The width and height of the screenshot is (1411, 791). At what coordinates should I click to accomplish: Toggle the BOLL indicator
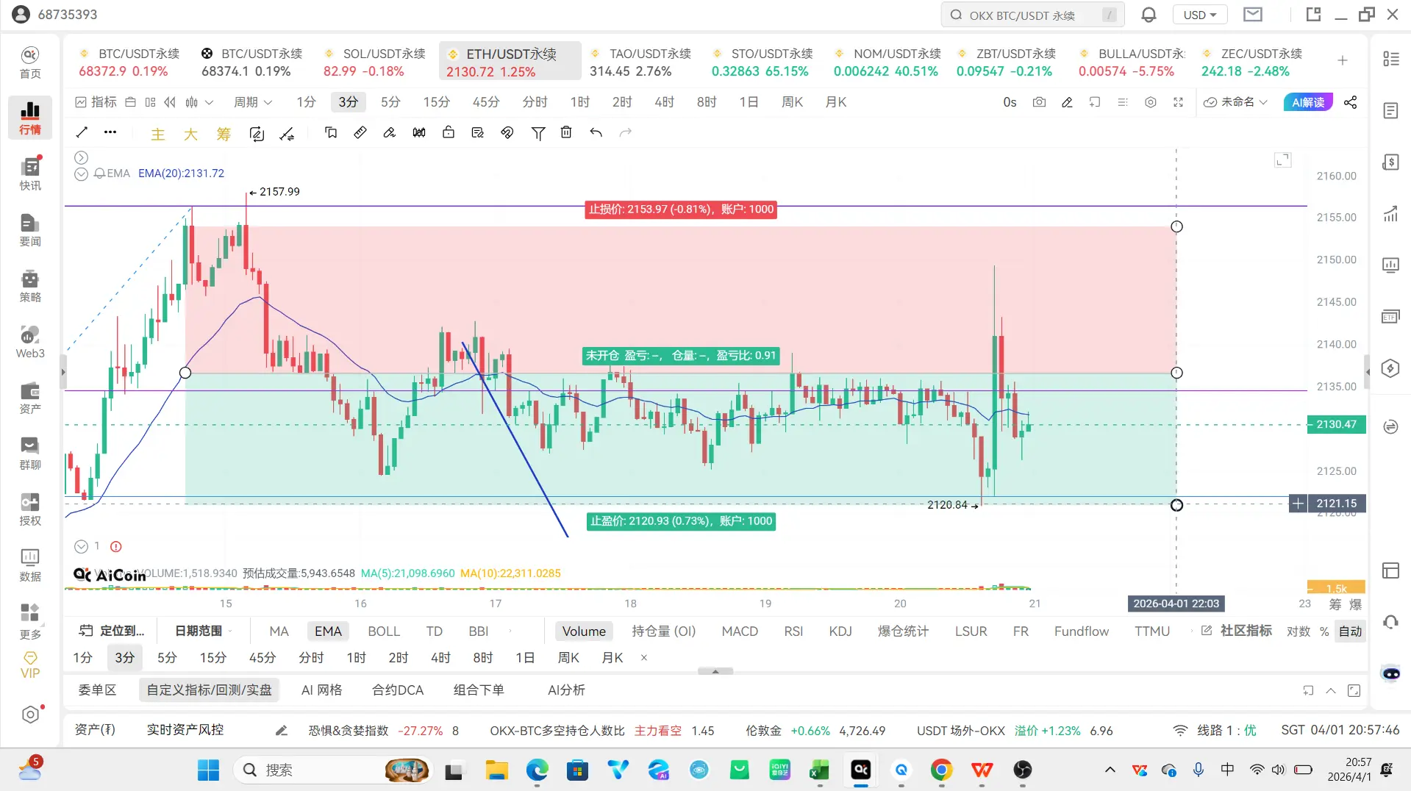tap(384, 631)
